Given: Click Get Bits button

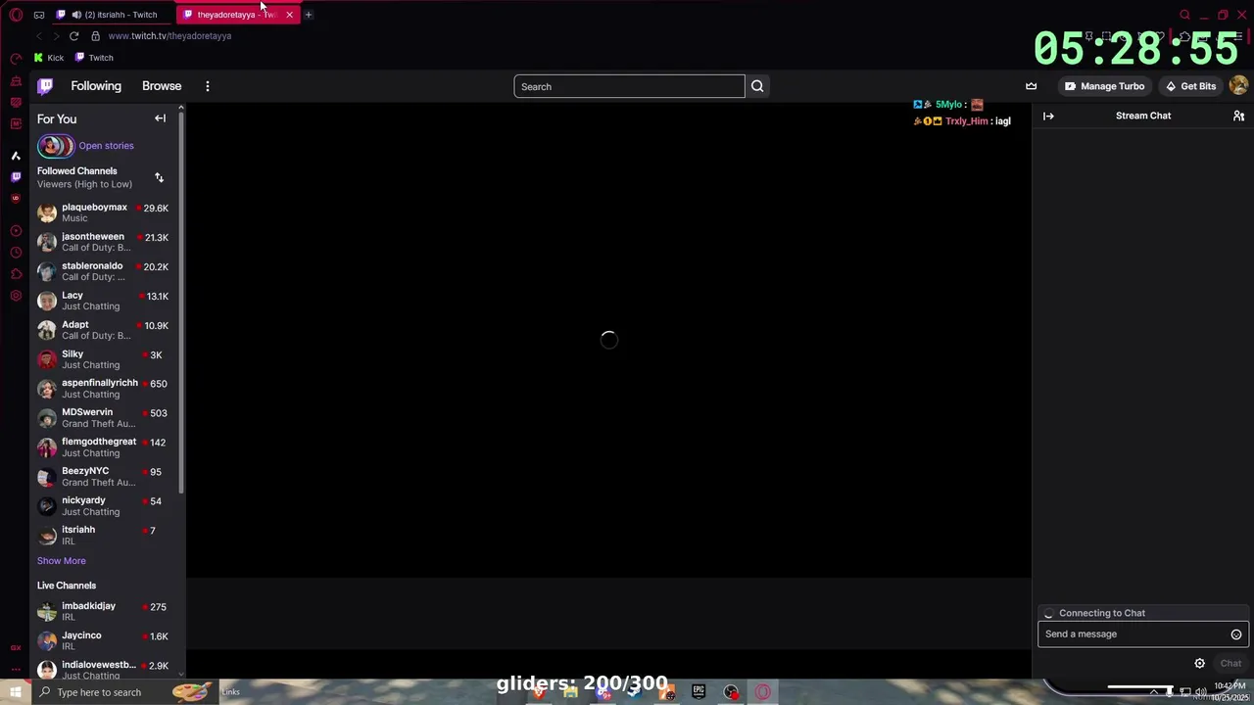Looking at the screenshot, I should click(x=1190, y=86).
